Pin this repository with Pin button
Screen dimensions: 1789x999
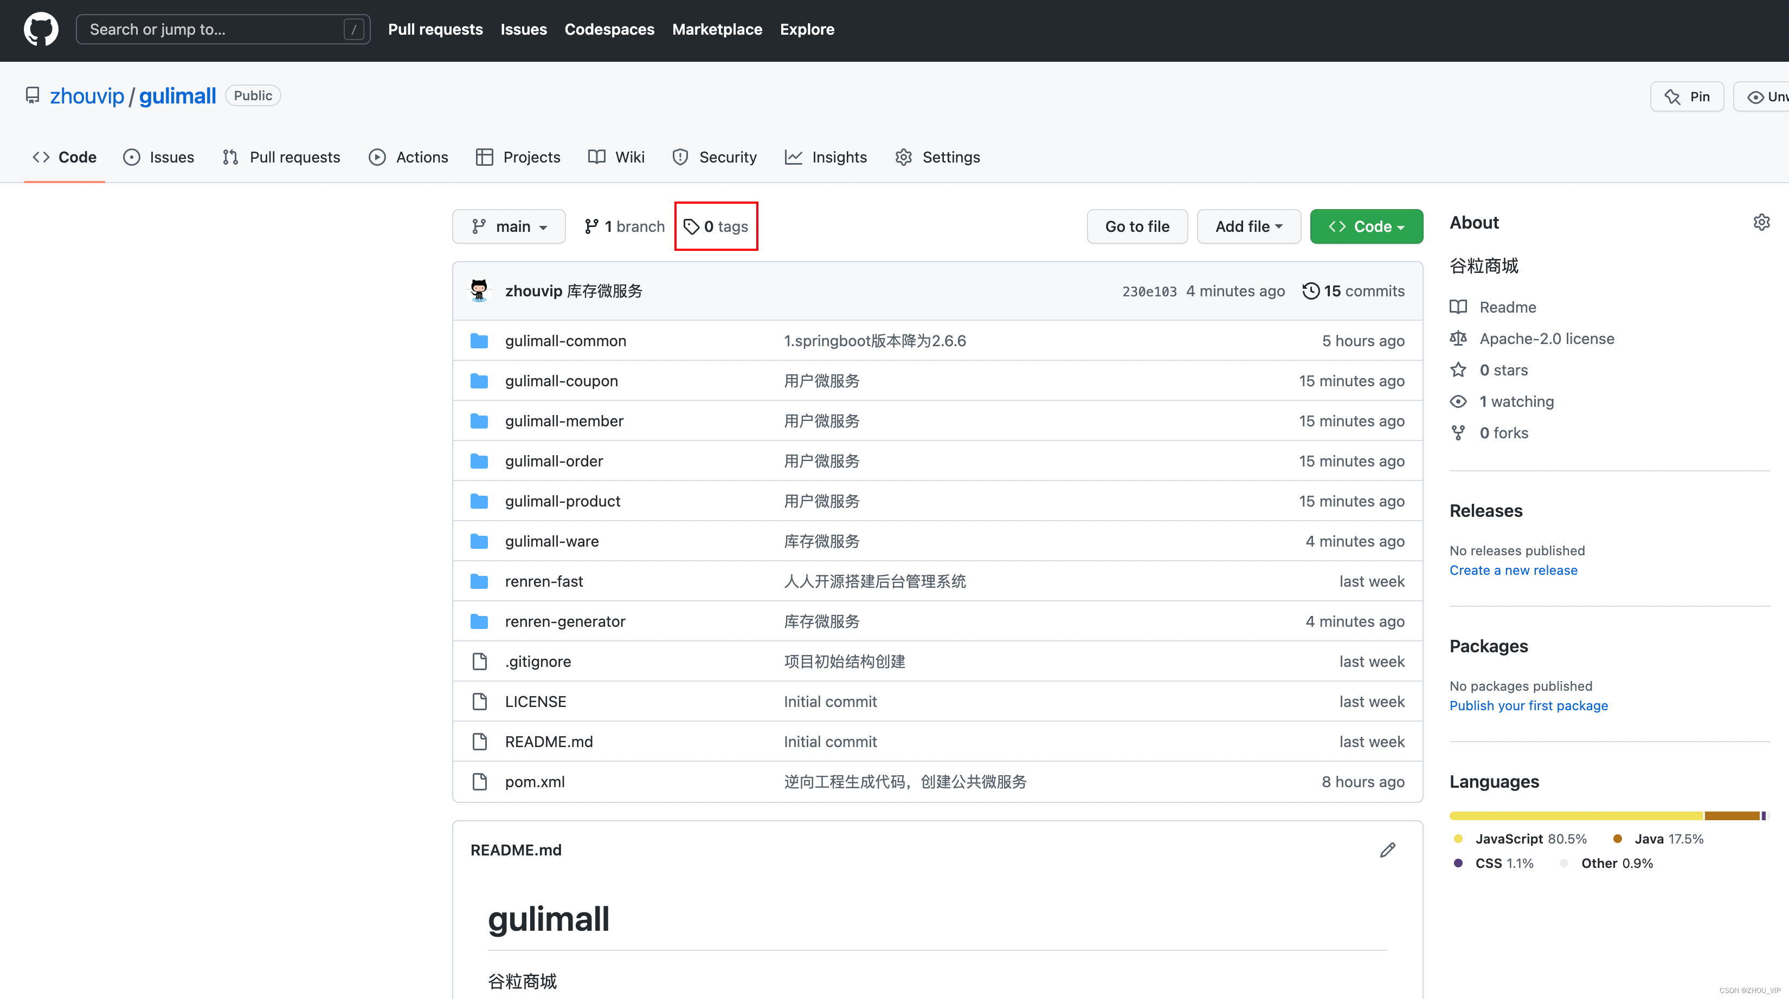point(1687,96)
